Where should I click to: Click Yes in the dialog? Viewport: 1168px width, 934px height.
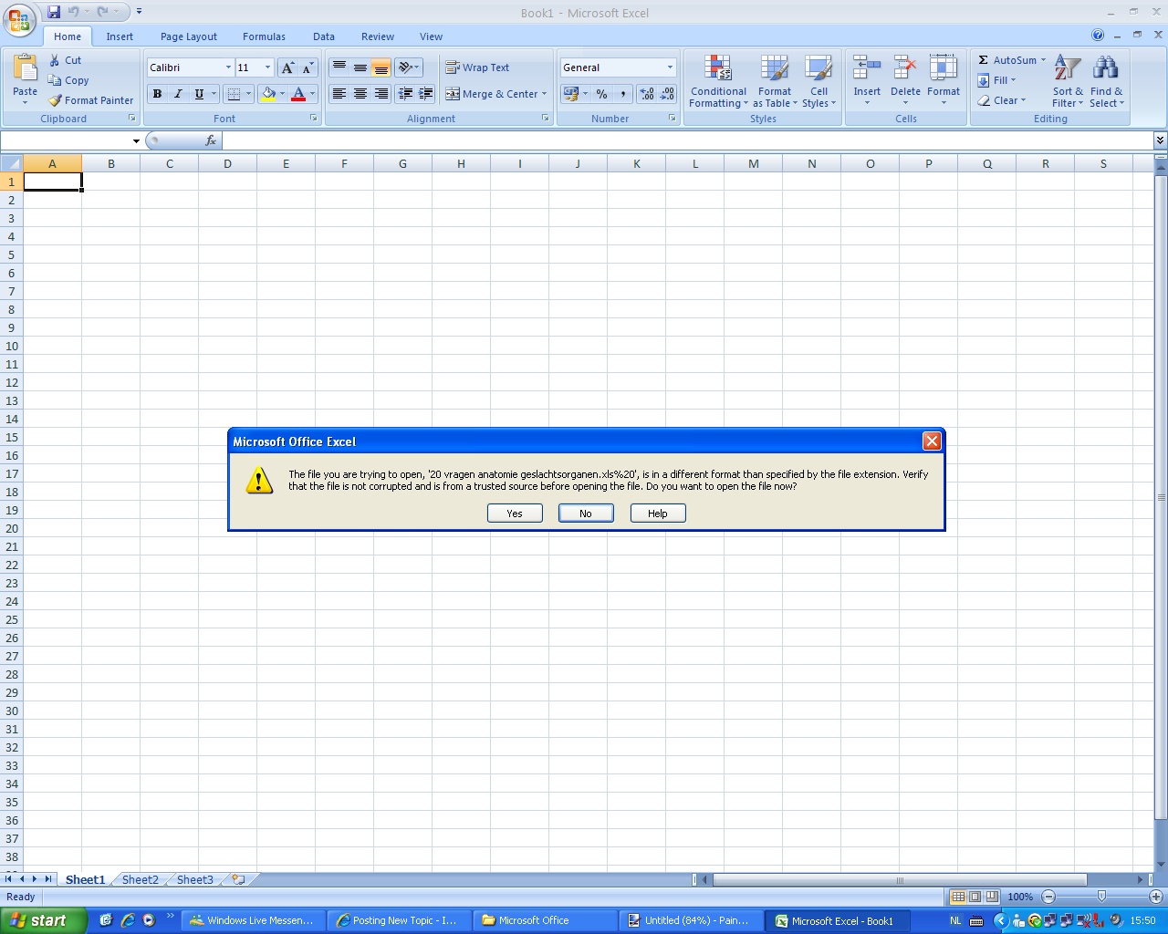[x=515, y=514]
